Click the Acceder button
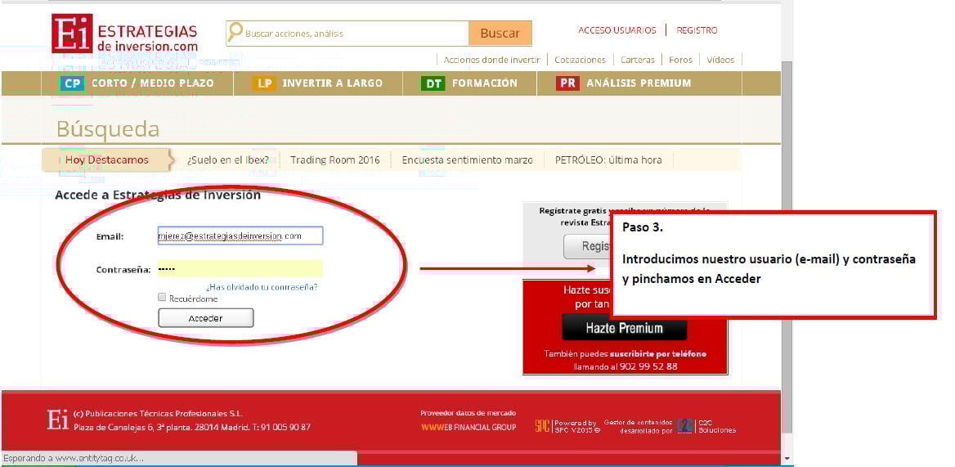The image size is (955, 467). pyautogui.click(x=206, y=318)
